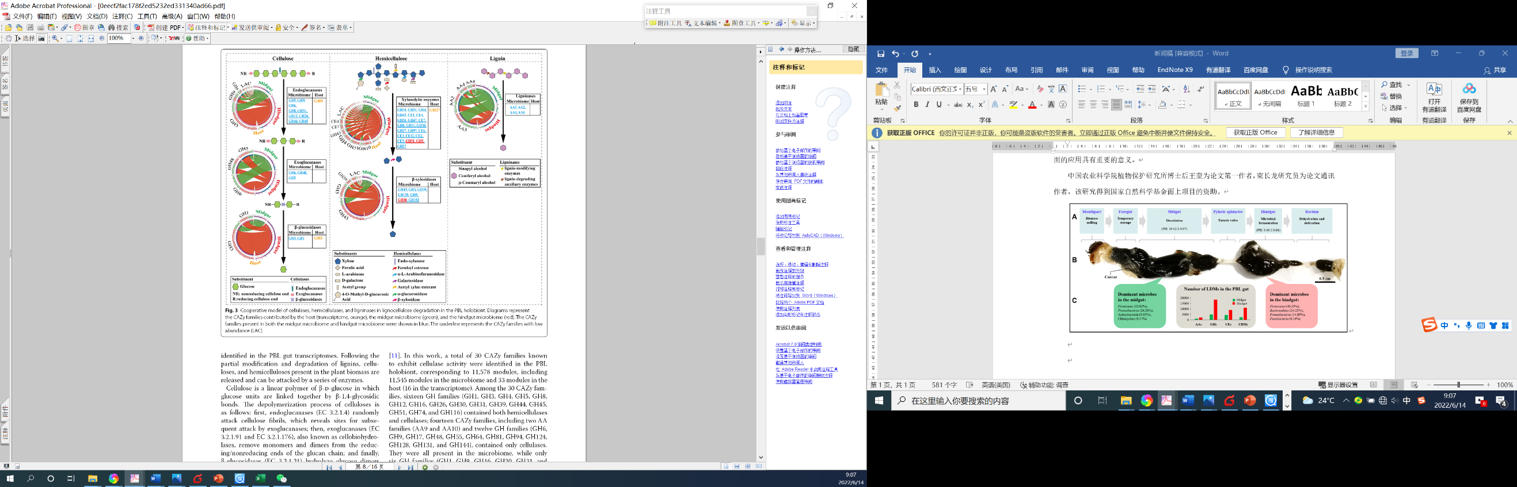The image size is (1517, 487).
Task: Switch to 审阅 tab in Word
Action: tap(1087, 70)
